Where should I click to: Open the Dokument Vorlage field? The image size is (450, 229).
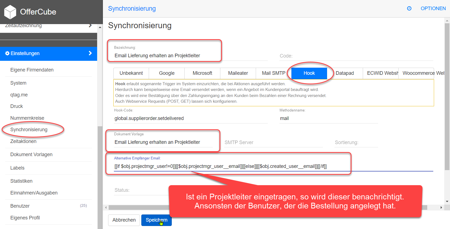point(163,142)
